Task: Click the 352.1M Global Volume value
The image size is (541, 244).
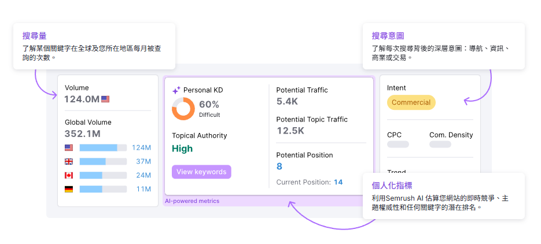Action: click(x=83, y=134)
